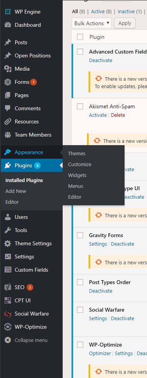147x378 pixels.
Task: Click the Akismet Anti-Spam plugin name
Action: pyautogui.click(x=112, y=106)
